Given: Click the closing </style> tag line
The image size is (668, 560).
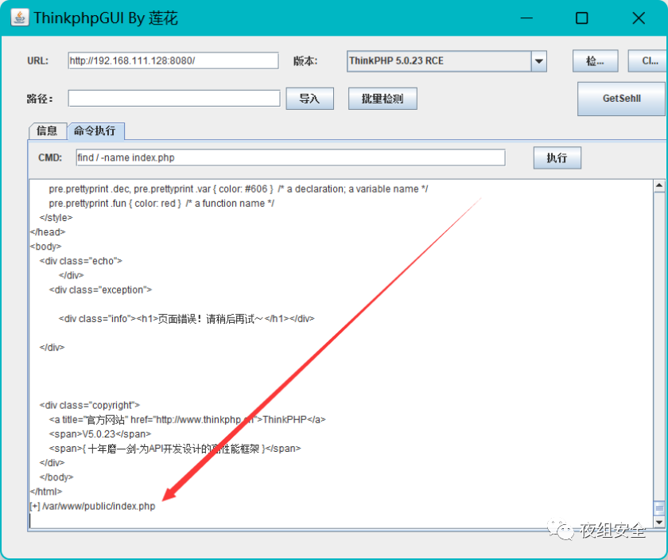Looking at the screenshot, I should pyautogui.click(x=56, y=217).
